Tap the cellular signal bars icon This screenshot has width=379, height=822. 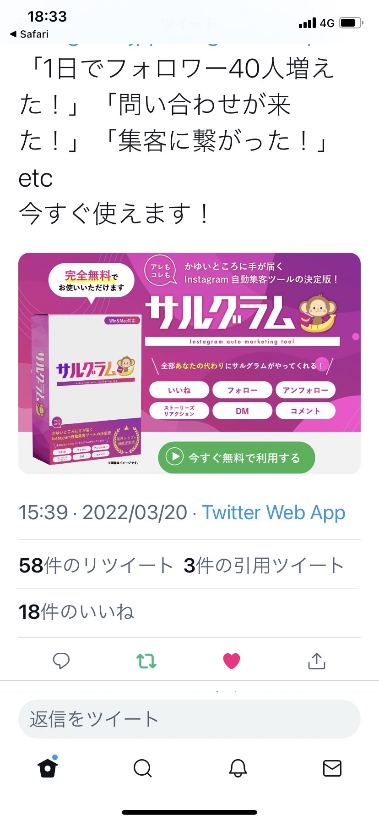pos(307,22)
